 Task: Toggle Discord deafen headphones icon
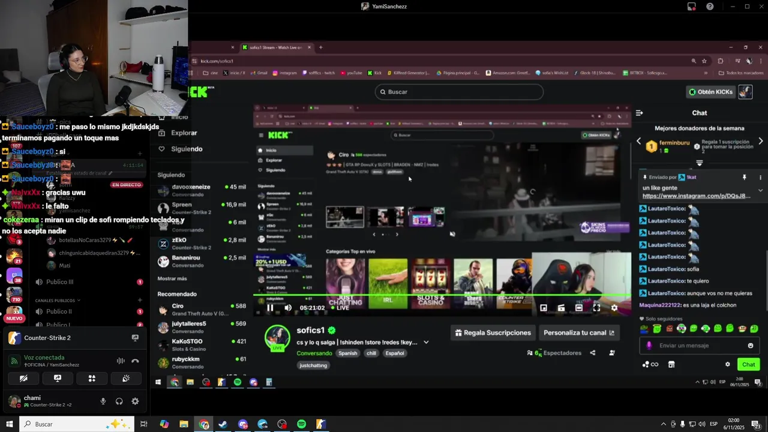tap(119, 401)
